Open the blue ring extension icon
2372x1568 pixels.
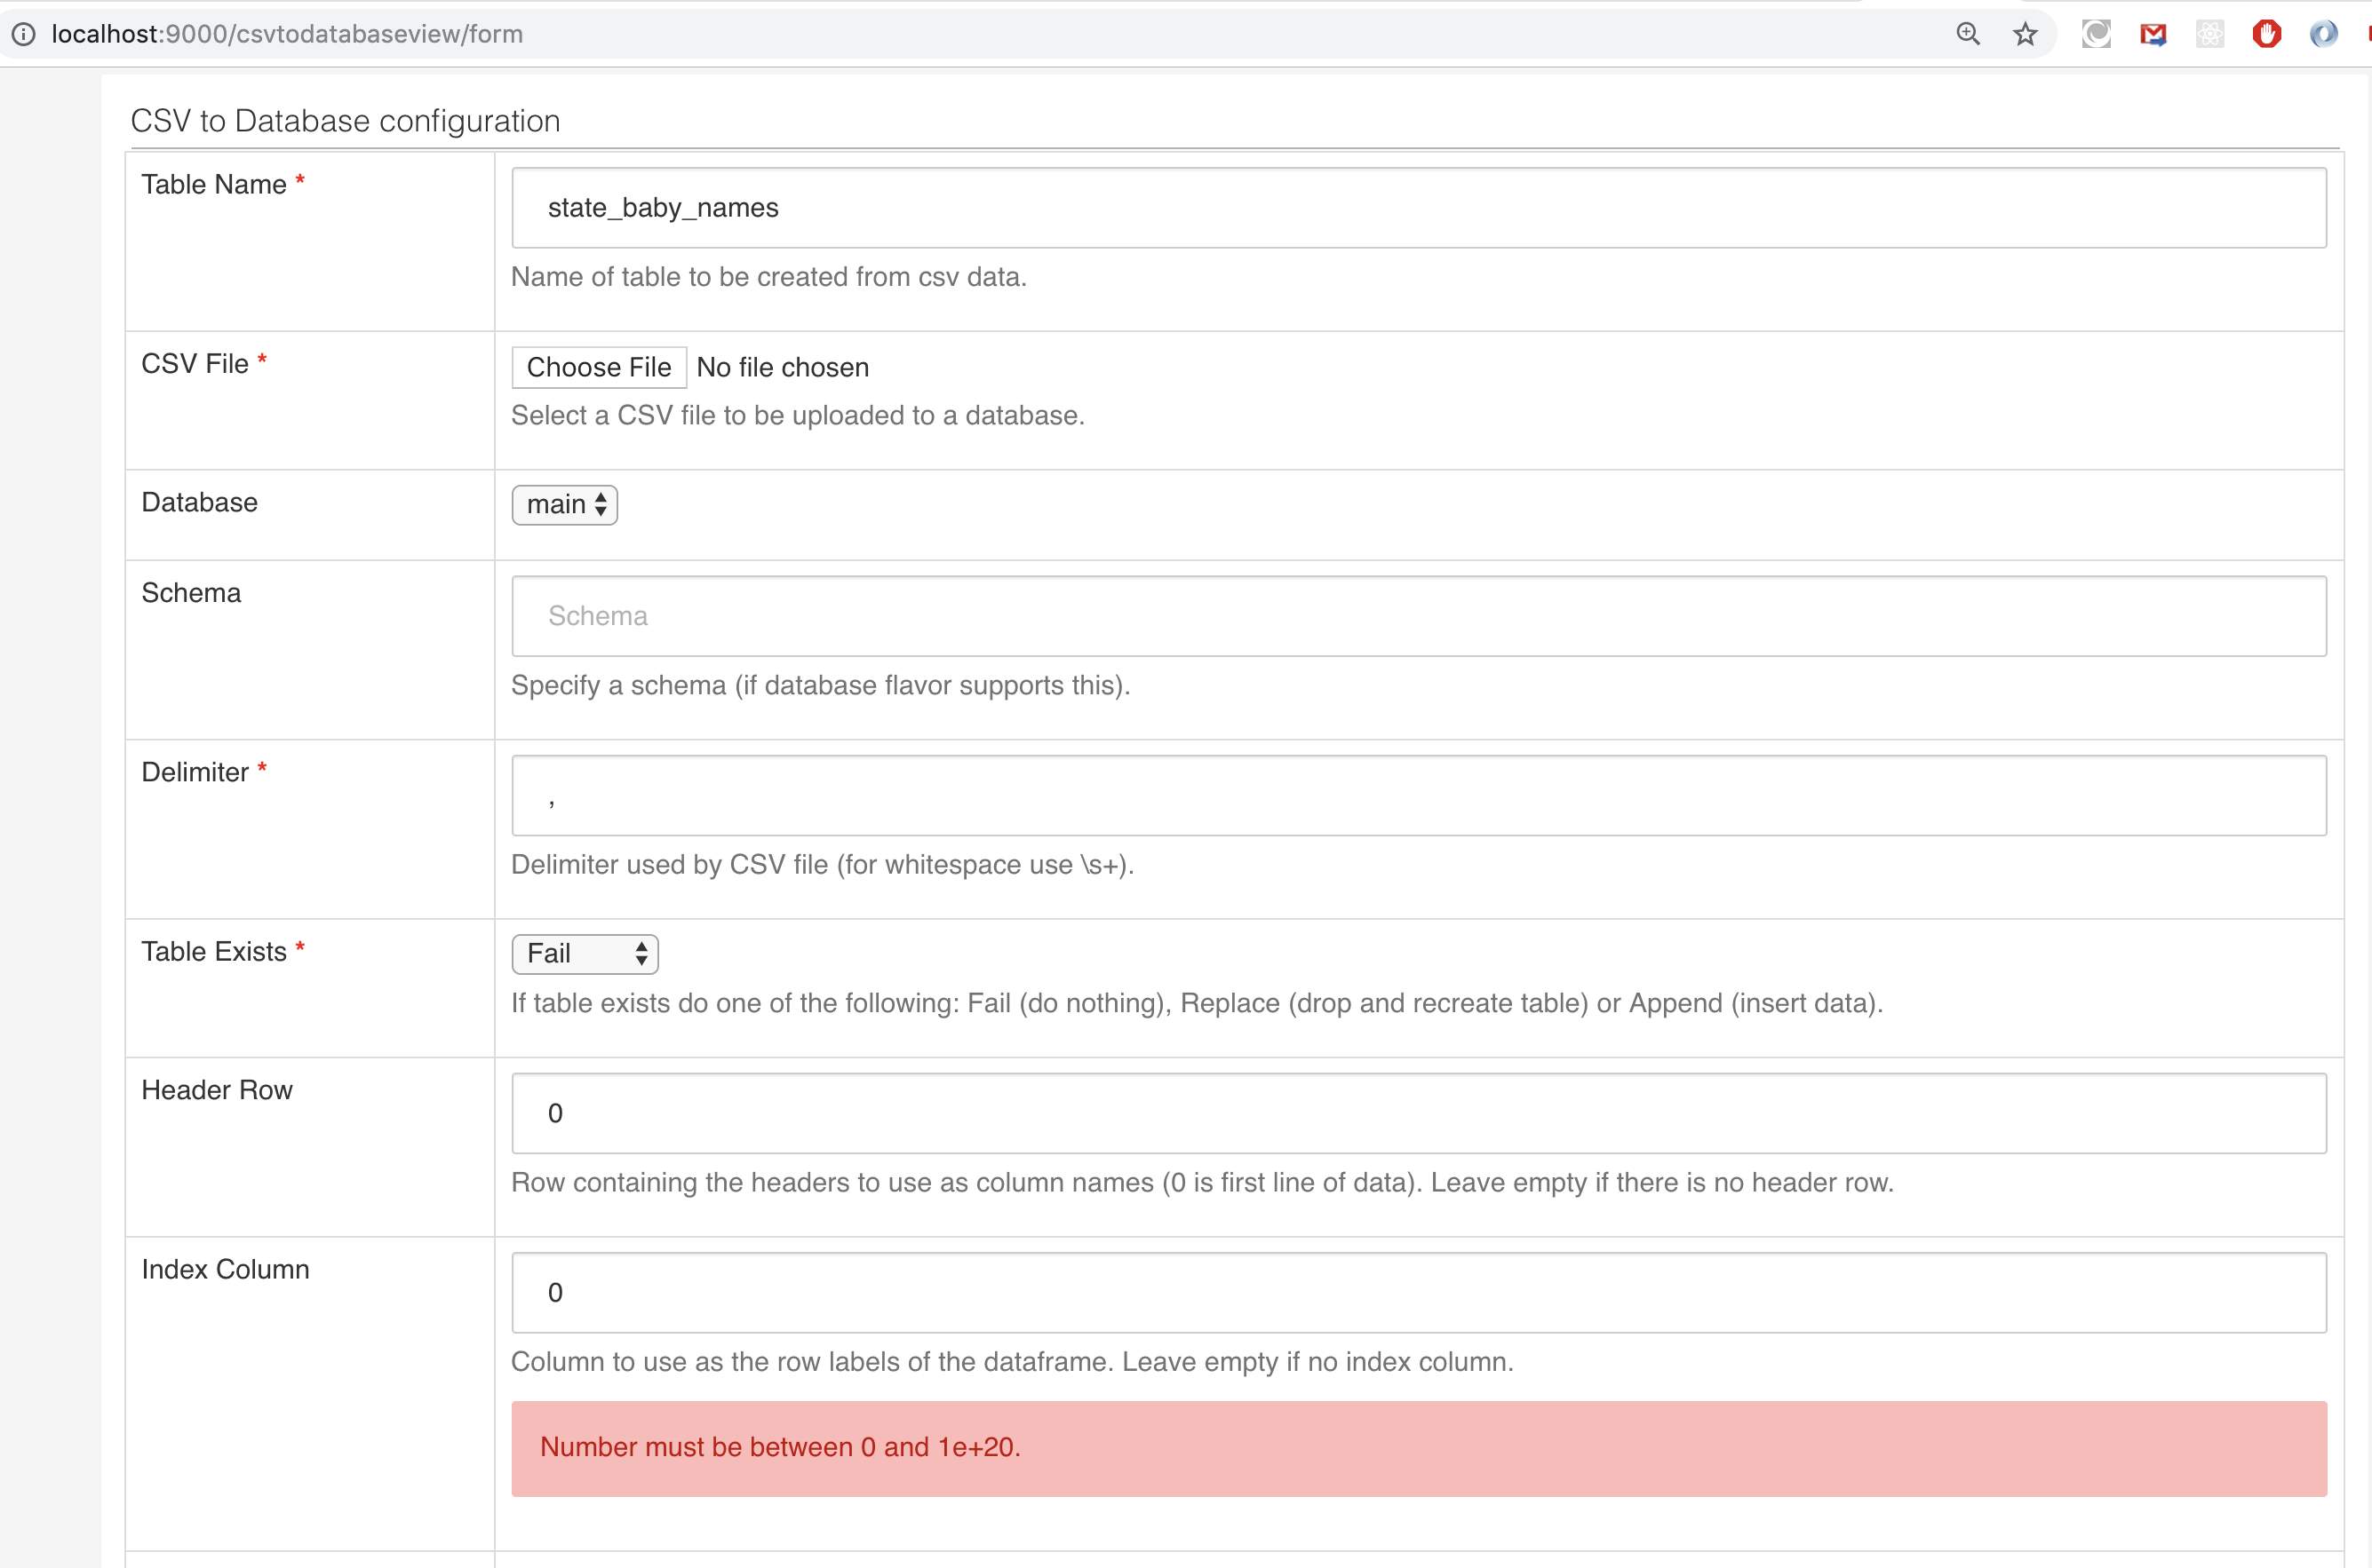[x=2323, y=34]
